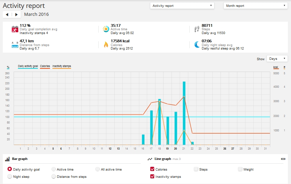This screenshot has width=291, height=184.
Task: Enable the Steps line graph checkbox
Action: tap(196, 169)
